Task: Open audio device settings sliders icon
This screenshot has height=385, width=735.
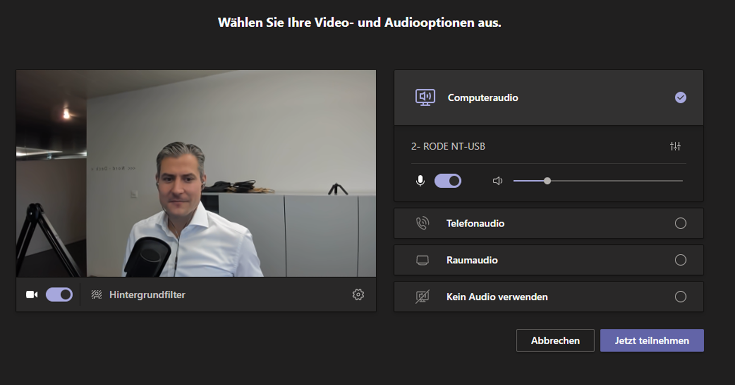Action: [675, 146]
